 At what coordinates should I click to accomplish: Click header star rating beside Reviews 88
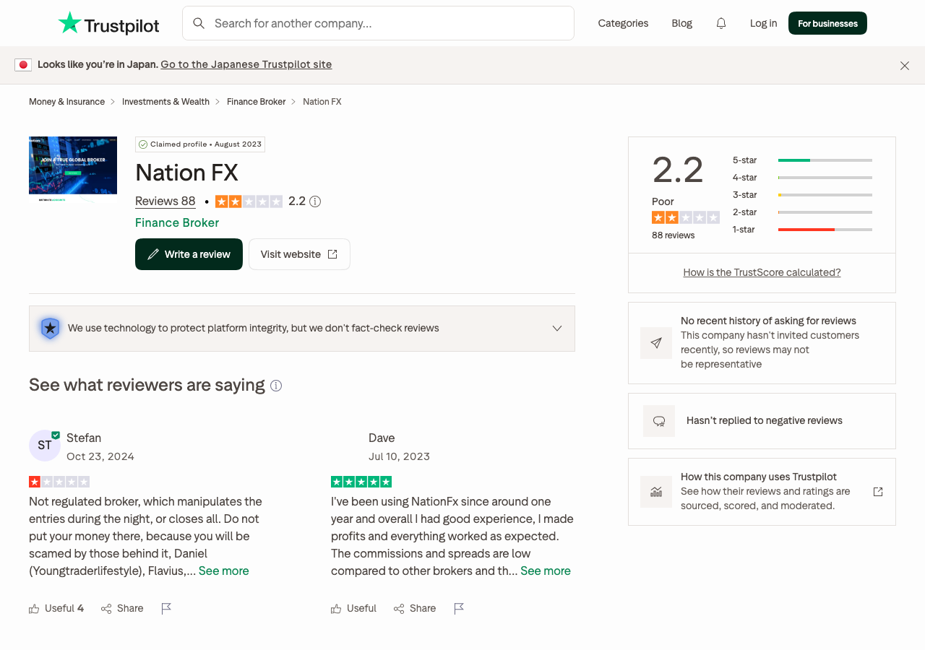tap(249, 201)
